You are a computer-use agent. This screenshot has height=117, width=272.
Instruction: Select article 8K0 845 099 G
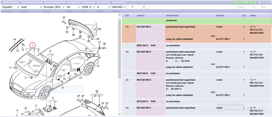click(144, 80)
